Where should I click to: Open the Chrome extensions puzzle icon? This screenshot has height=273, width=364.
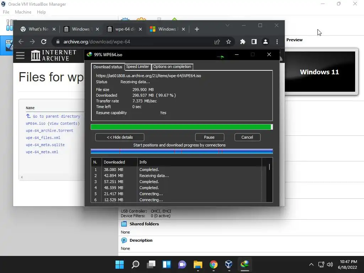coord(242,42)
